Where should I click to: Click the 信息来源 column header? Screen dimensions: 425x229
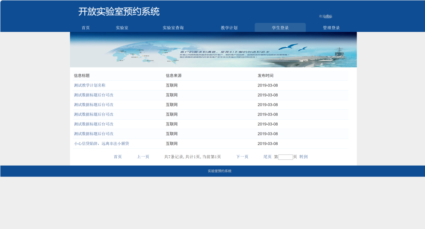pyautogui.click(x=173, y=75)
